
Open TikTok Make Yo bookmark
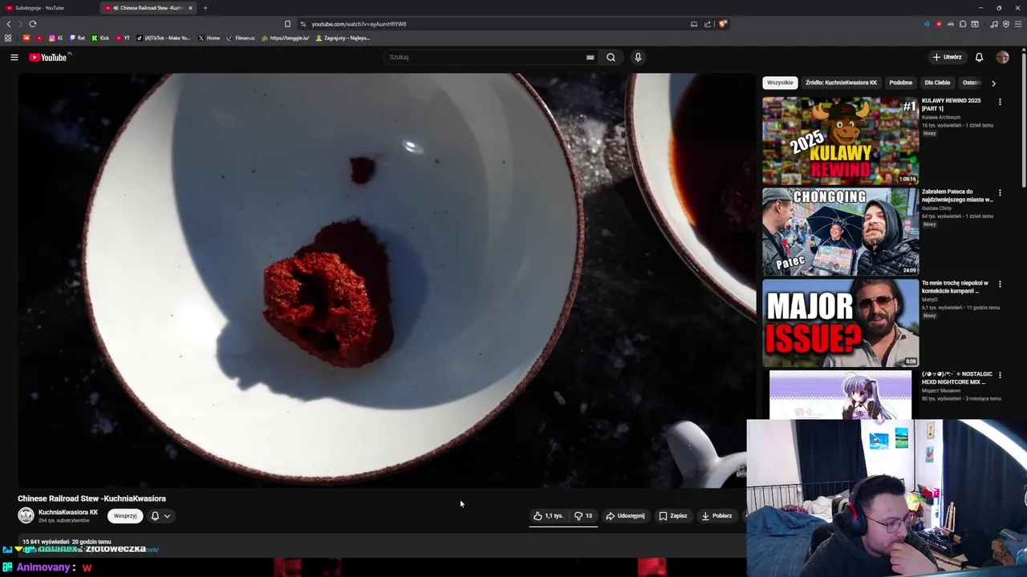[164, 38]
